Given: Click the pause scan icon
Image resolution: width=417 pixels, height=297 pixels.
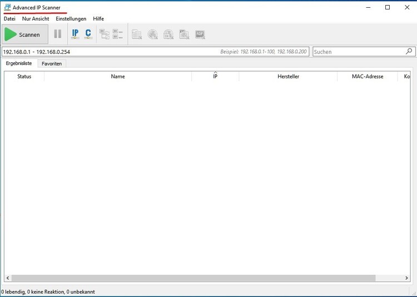Looking at the screenshot, I should [x=57, y=34].
